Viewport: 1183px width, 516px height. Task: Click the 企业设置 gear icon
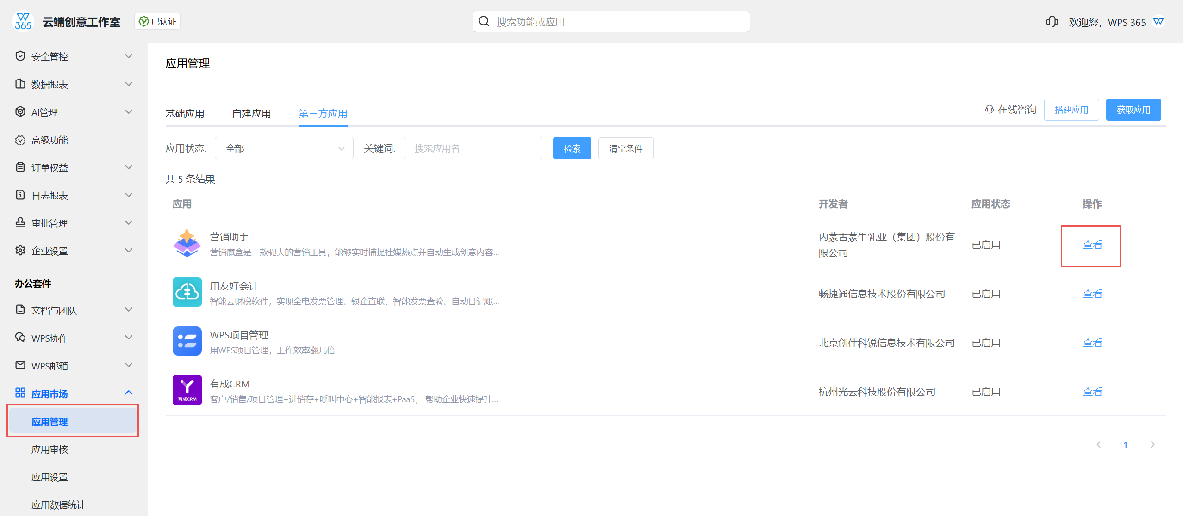click(20, 251)
